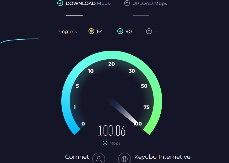Click the user profile icon next to Comnet
Viewport: 229px width, 163px height.
(x=99, y=159)
